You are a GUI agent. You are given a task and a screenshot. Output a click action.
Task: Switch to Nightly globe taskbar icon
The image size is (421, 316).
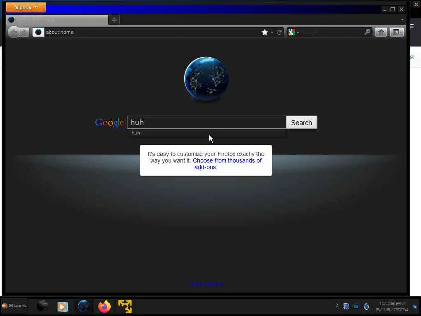coord(83,306)
